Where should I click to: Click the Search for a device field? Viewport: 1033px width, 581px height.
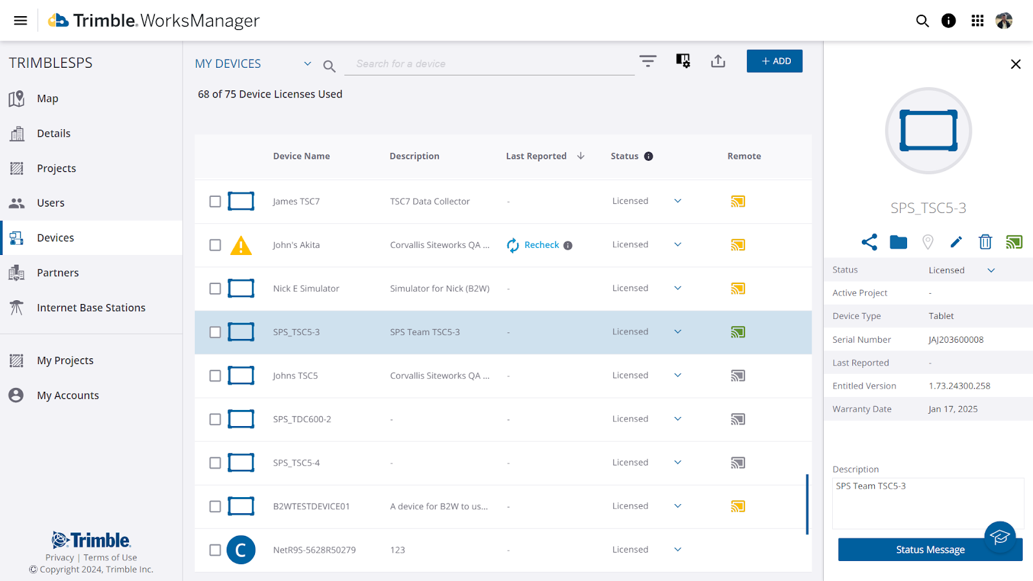(489, 64)
